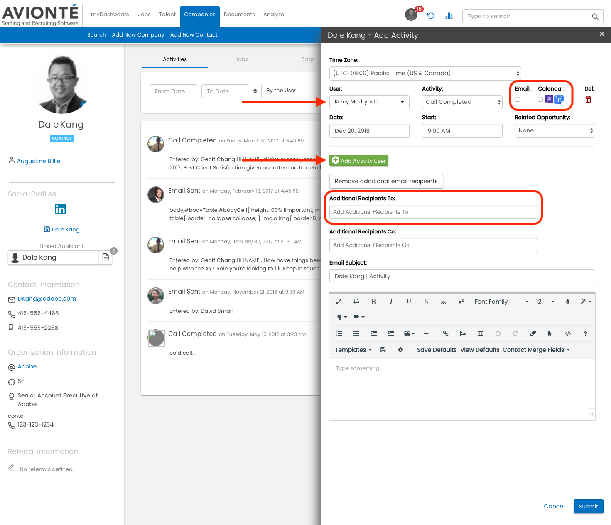Tick the Calendar checkbox

[x=540, y=99]
